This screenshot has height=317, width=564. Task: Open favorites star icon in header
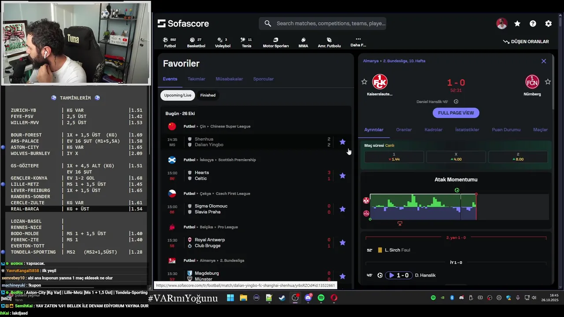pyautogui.click(x=517, y=24)
